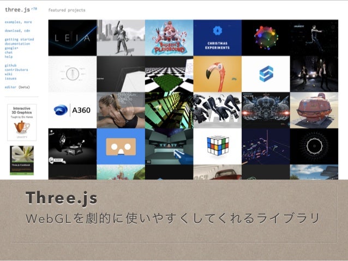Open the colorful sphere project thumbnail
The height and width of the screenshot is (261, 348).
click(x=266, y=38)
